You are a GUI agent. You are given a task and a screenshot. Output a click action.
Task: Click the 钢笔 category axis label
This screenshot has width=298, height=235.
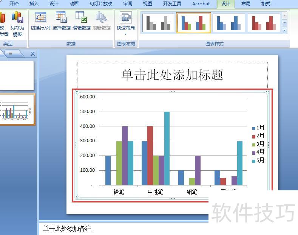coord(192,192)
